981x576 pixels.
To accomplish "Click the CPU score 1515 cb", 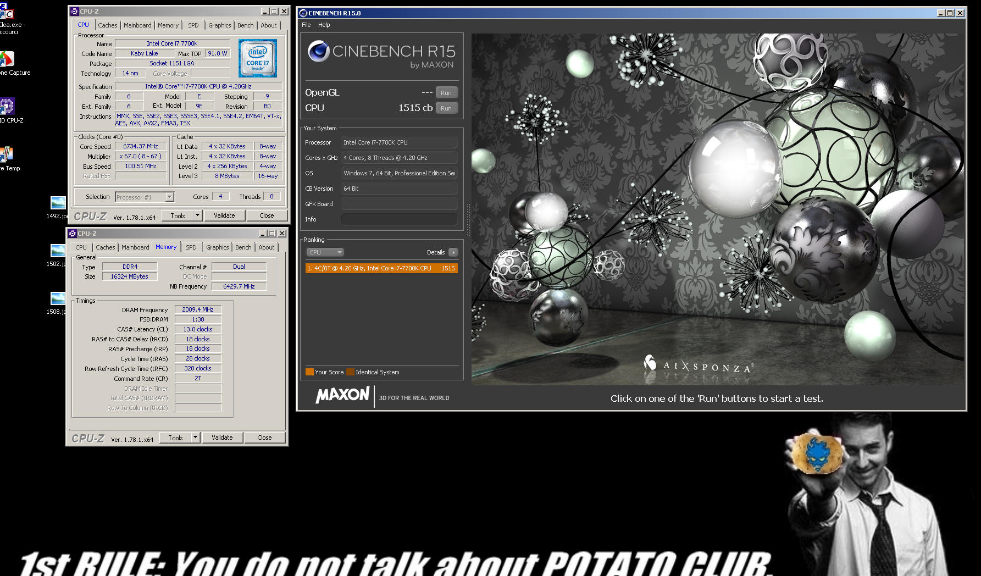I will (x=415, y=108).
